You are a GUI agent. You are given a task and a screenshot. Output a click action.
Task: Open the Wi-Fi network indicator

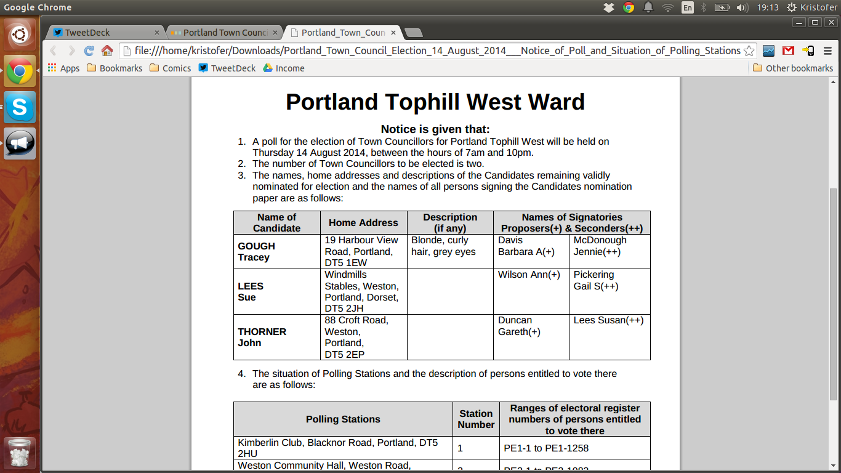[x=668, y=7]
